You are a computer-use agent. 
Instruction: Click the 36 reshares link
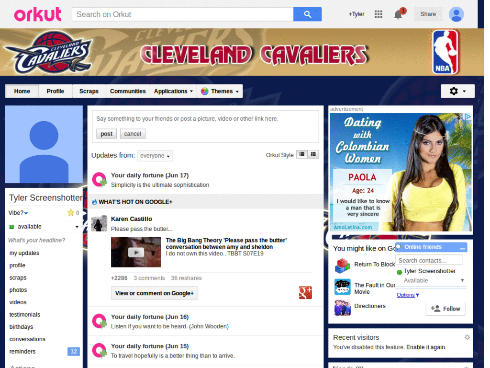pos(186,278)
